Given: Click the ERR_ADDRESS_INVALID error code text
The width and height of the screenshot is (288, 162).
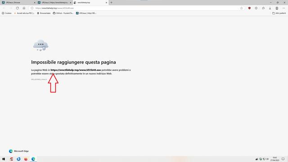Looking at the screenshot, I should pos(39,79).
